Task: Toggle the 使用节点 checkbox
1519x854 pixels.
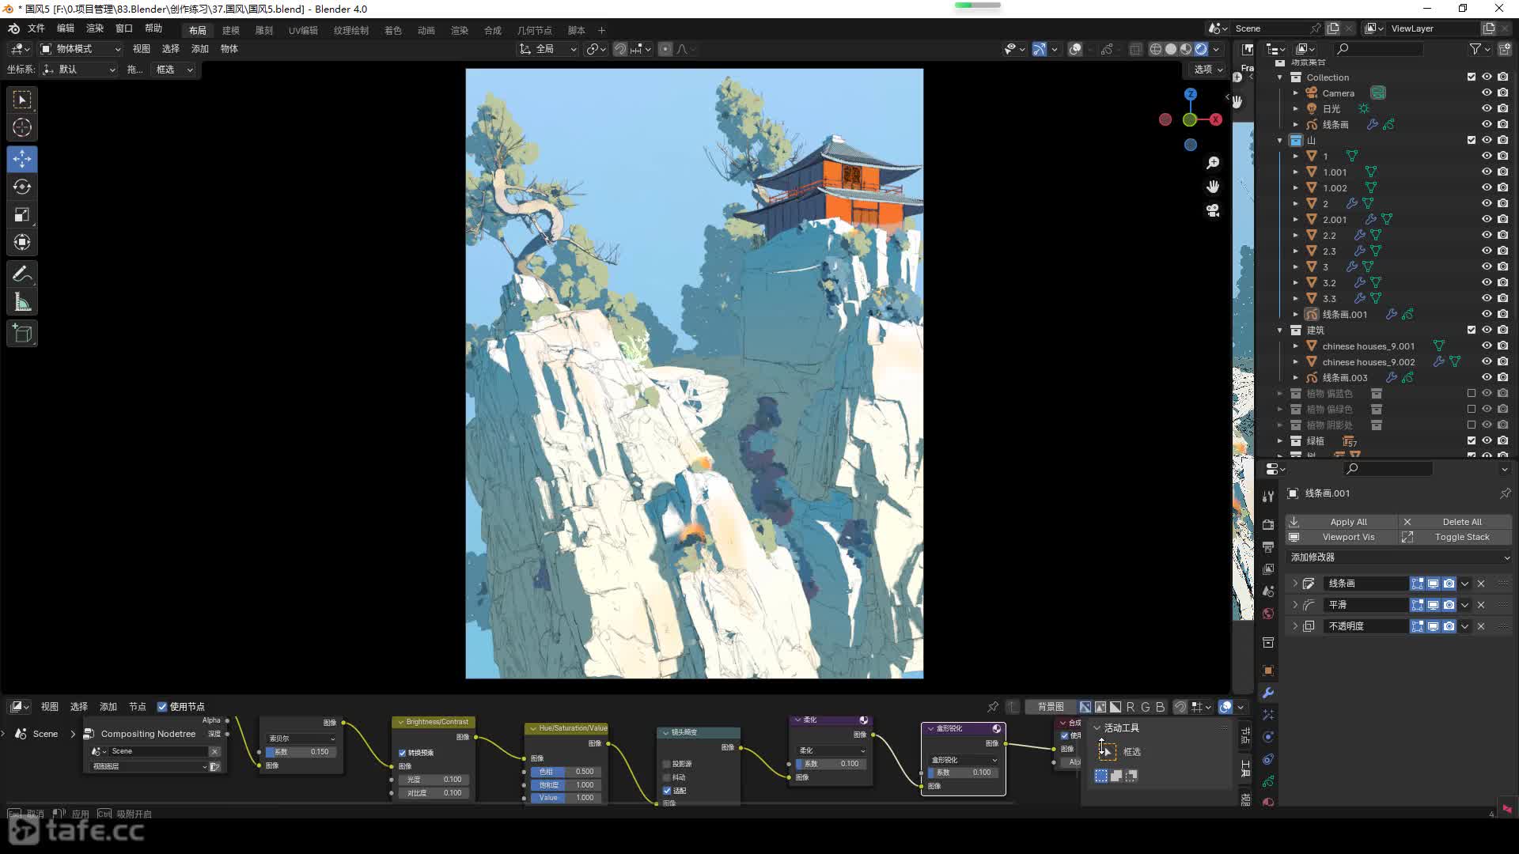Action: point(162,707)
